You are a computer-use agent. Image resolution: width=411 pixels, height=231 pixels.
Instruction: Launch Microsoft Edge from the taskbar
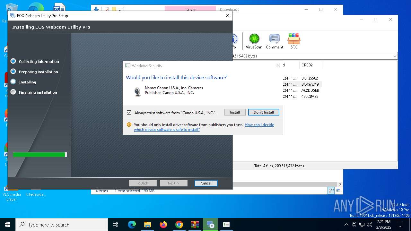click(132, 225)
